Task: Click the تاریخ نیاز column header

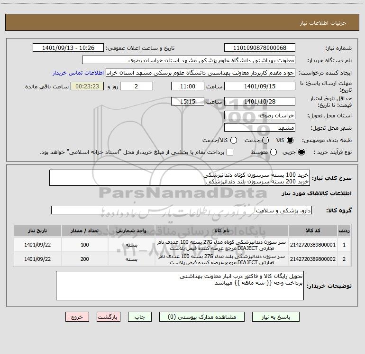Action: pyautogui.click(x=37, y=230)
